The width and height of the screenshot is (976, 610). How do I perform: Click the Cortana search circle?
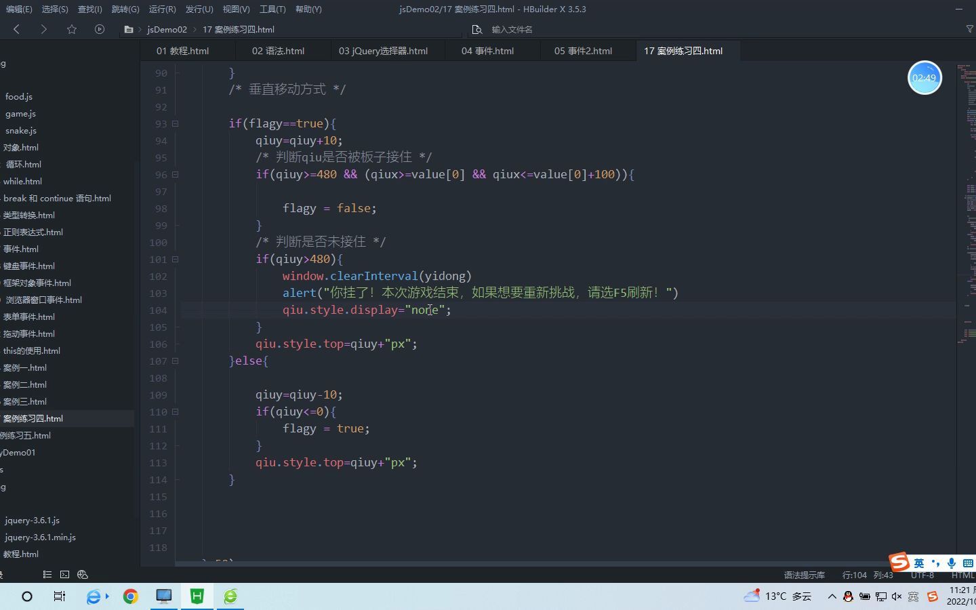click(27, 596)
